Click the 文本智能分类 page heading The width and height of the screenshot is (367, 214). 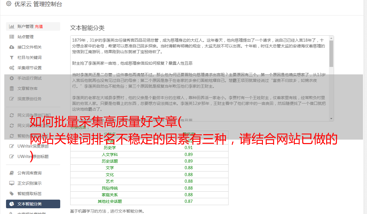[87, 28]
